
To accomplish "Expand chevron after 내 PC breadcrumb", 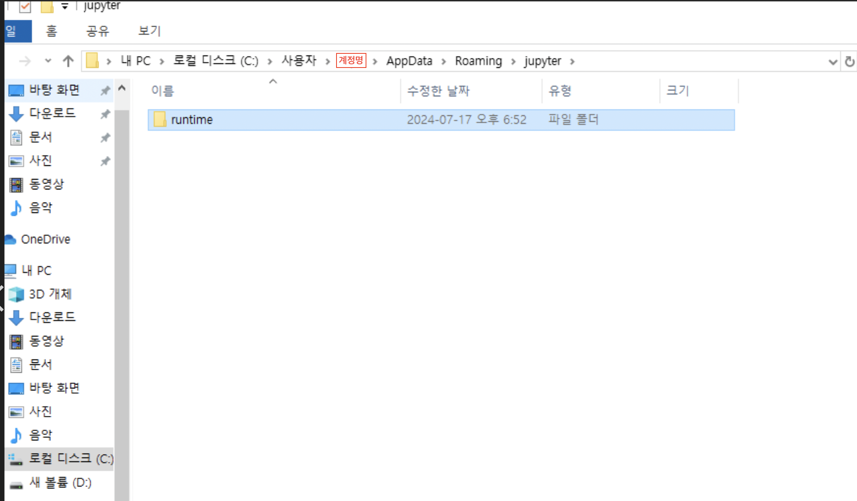I will pos(162,62).
